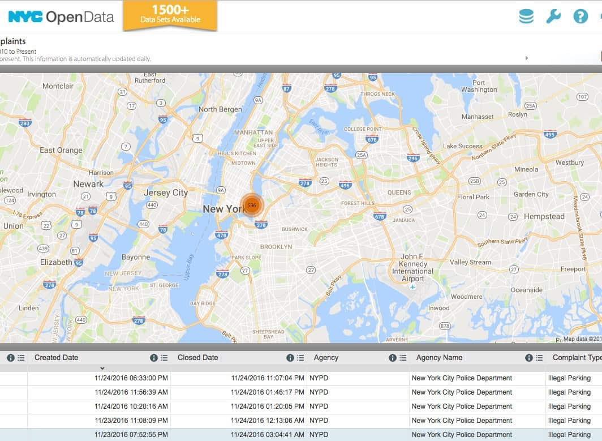
Task: Sort by the Created Date header
Action: (x=57, y=358)
